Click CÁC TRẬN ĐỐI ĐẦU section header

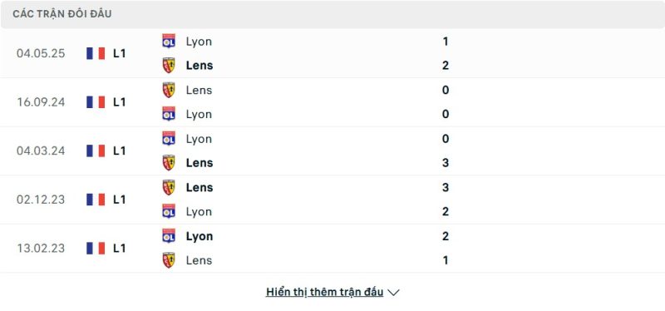[62, 14]
